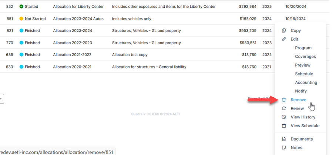Viewport: 333px width, 155px height.
Task: Click the Notes sticky note icon
Action: pyautogui.click(x=284, y=148)
